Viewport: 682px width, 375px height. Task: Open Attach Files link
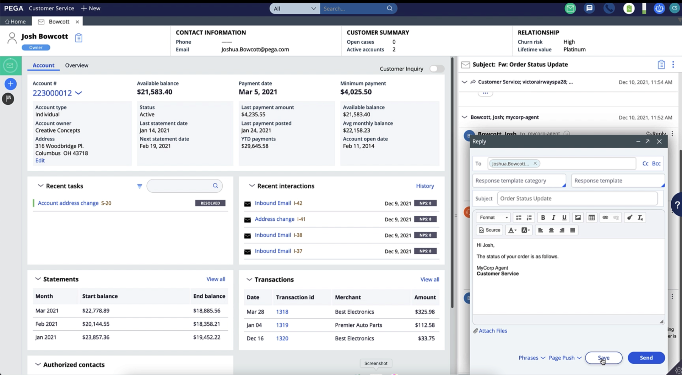[492, 331]
